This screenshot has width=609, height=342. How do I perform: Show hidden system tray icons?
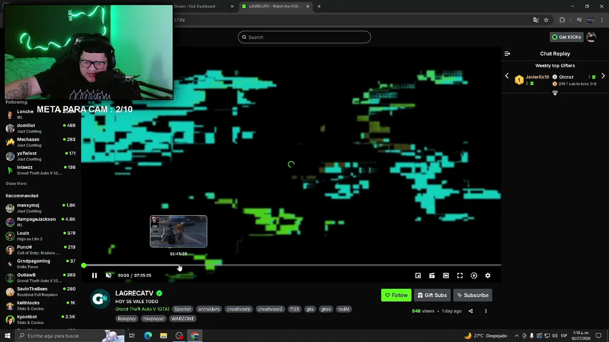(x=517, y=336)
